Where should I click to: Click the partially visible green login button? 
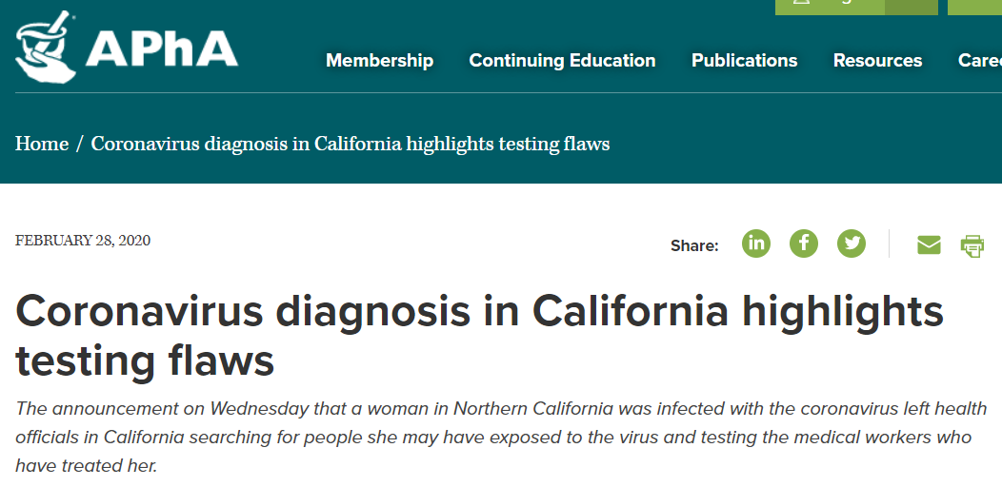coord(829,6)
